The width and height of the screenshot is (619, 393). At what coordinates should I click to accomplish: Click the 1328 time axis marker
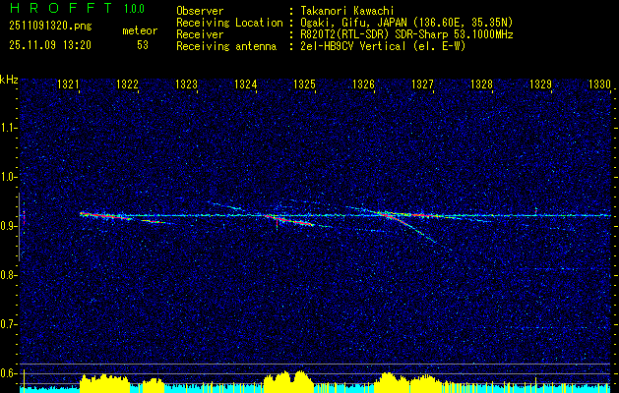[481, 84]
